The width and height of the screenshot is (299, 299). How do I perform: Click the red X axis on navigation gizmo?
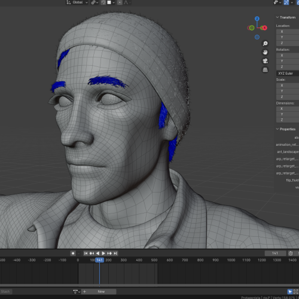(264, 28)
